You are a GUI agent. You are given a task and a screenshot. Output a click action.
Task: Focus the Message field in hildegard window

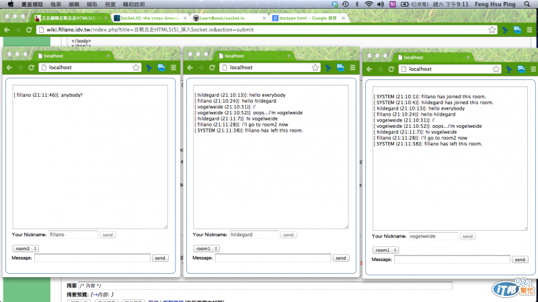[x=273, y=258]
